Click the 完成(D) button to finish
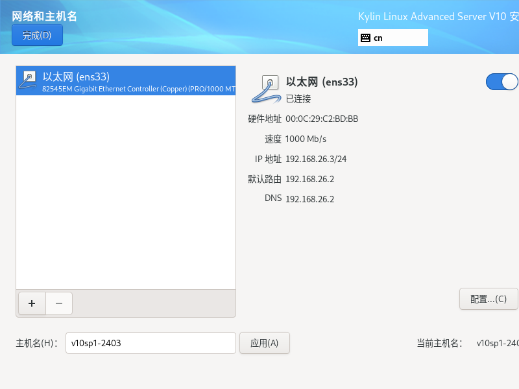 point(36,35)
